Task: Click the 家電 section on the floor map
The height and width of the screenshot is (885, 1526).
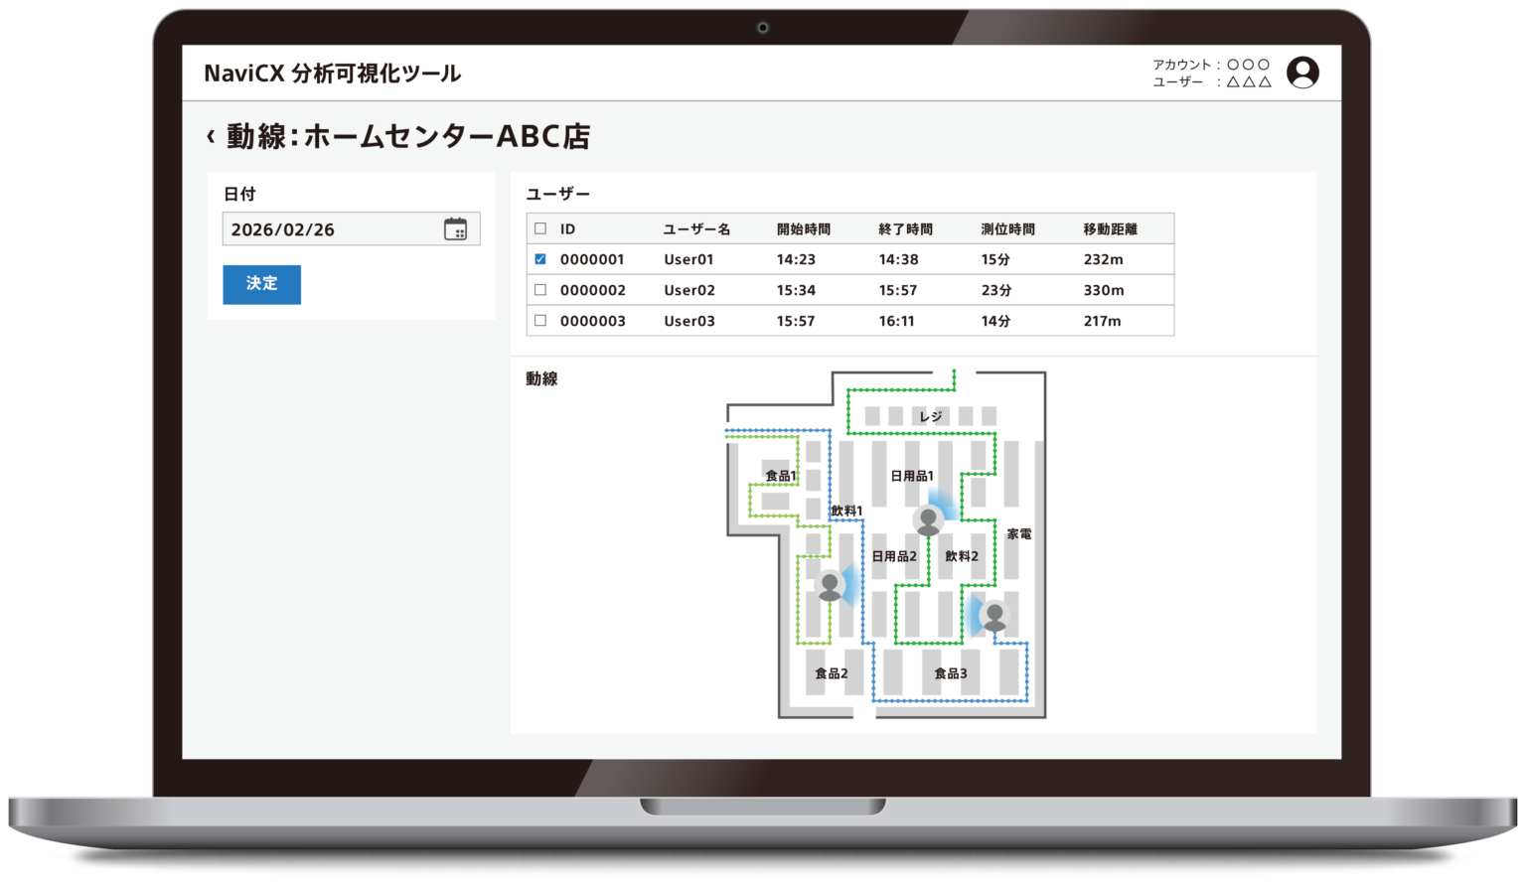Action: point(1018,534)
